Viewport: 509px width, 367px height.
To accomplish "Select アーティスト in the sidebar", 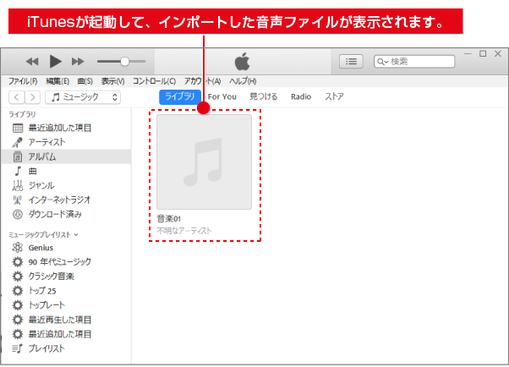I will point(47,142).
